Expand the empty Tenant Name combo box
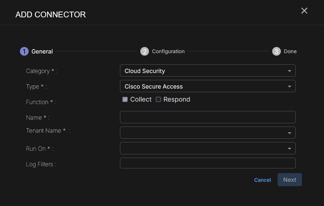The height and width of the screenshot is (206, 324). click(203, 133)
